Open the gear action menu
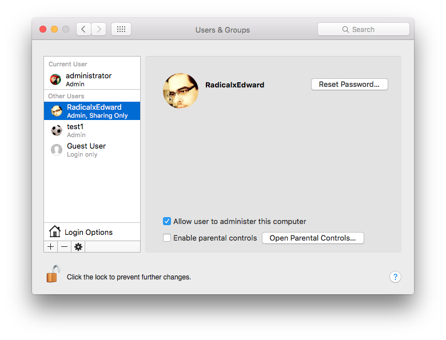The image size is (446, 340). (x=78, y=246)
